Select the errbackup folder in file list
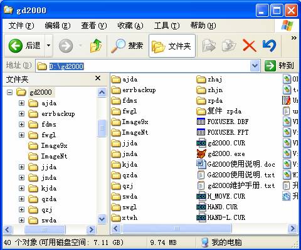Viewport: 301px width, 250px height. pos(134,90)
